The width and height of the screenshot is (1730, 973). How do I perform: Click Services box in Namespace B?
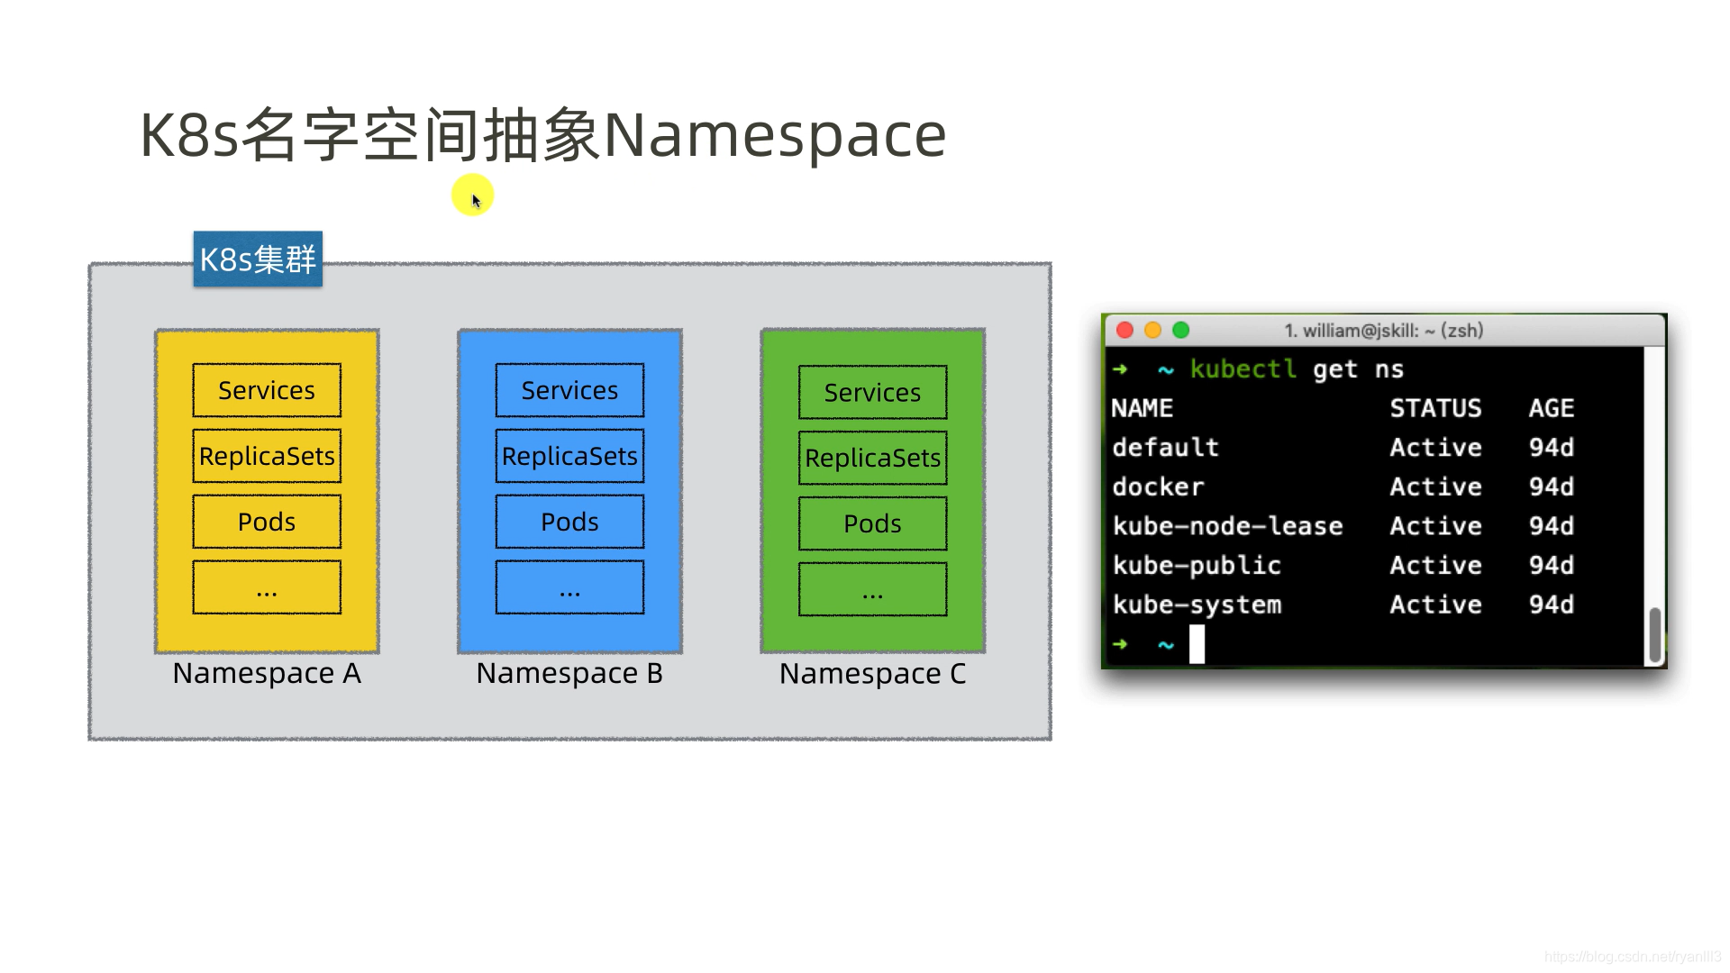pos(569,390)
